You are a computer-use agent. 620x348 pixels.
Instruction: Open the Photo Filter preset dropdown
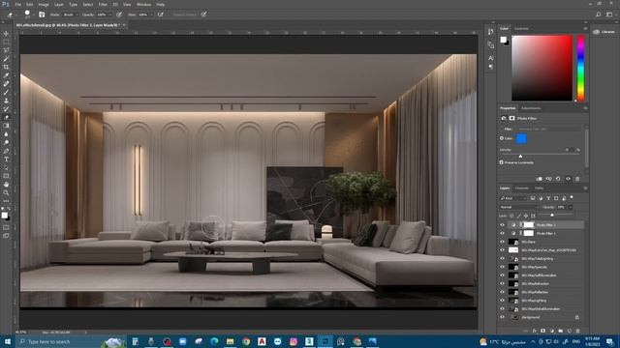pos(548,129)
